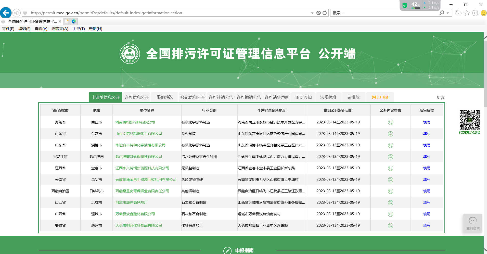Open the 帮助(H) menu

[x=96, y=29]
